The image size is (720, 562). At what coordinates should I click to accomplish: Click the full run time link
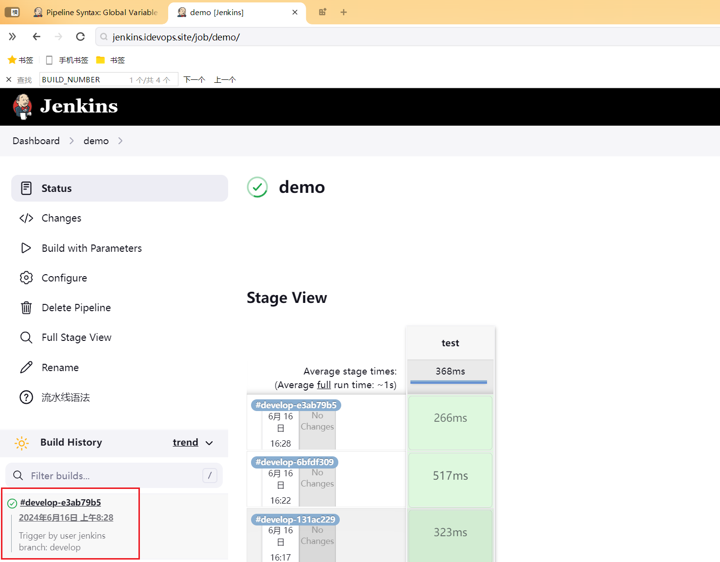click(324, 385)
